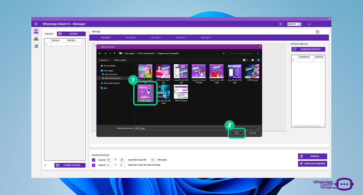The height and width of the screenshot is (195, 363).
Task: Open the Organizar menu
Action: [x=104, y=60]
